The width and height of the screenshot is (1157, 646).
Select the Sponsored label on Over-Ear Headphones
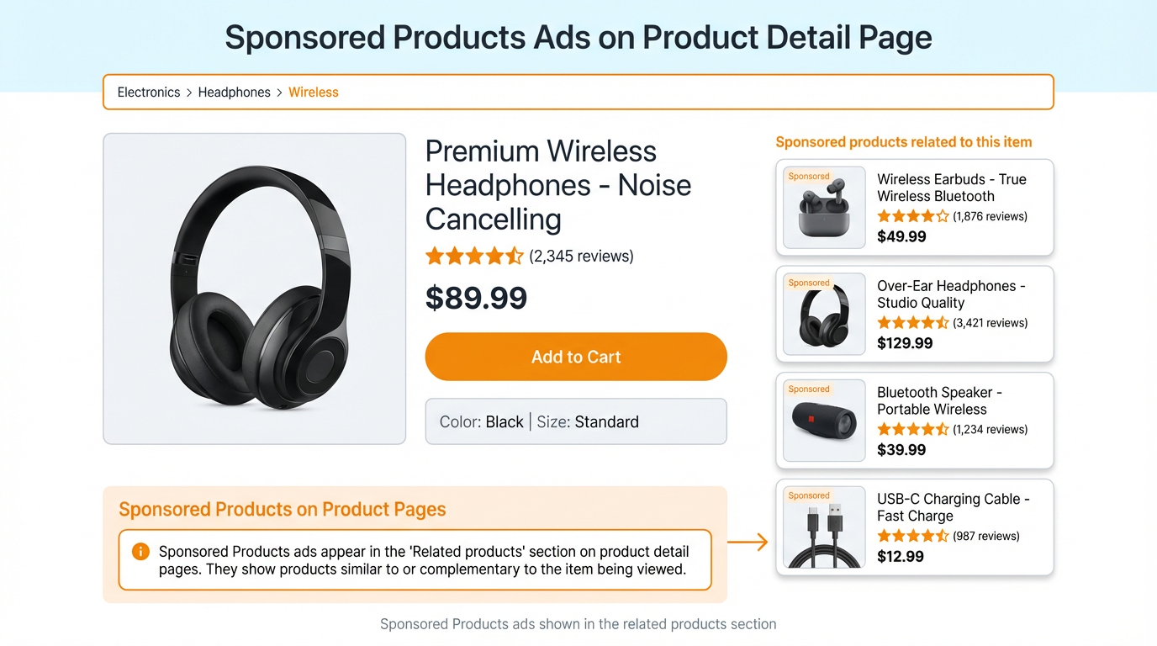808,283
